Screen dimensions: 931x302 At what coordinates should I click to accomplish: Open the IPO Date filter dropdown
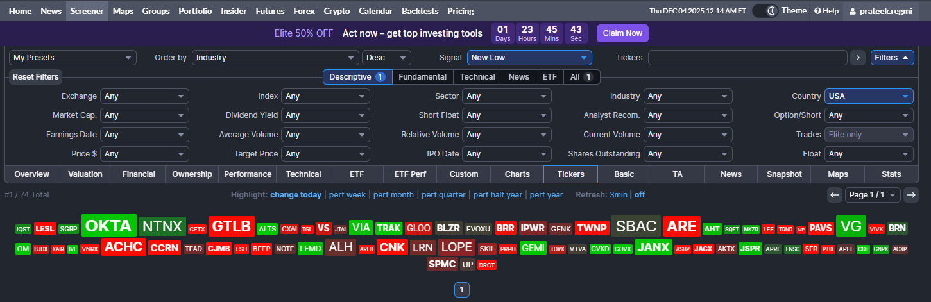point(507,154)
